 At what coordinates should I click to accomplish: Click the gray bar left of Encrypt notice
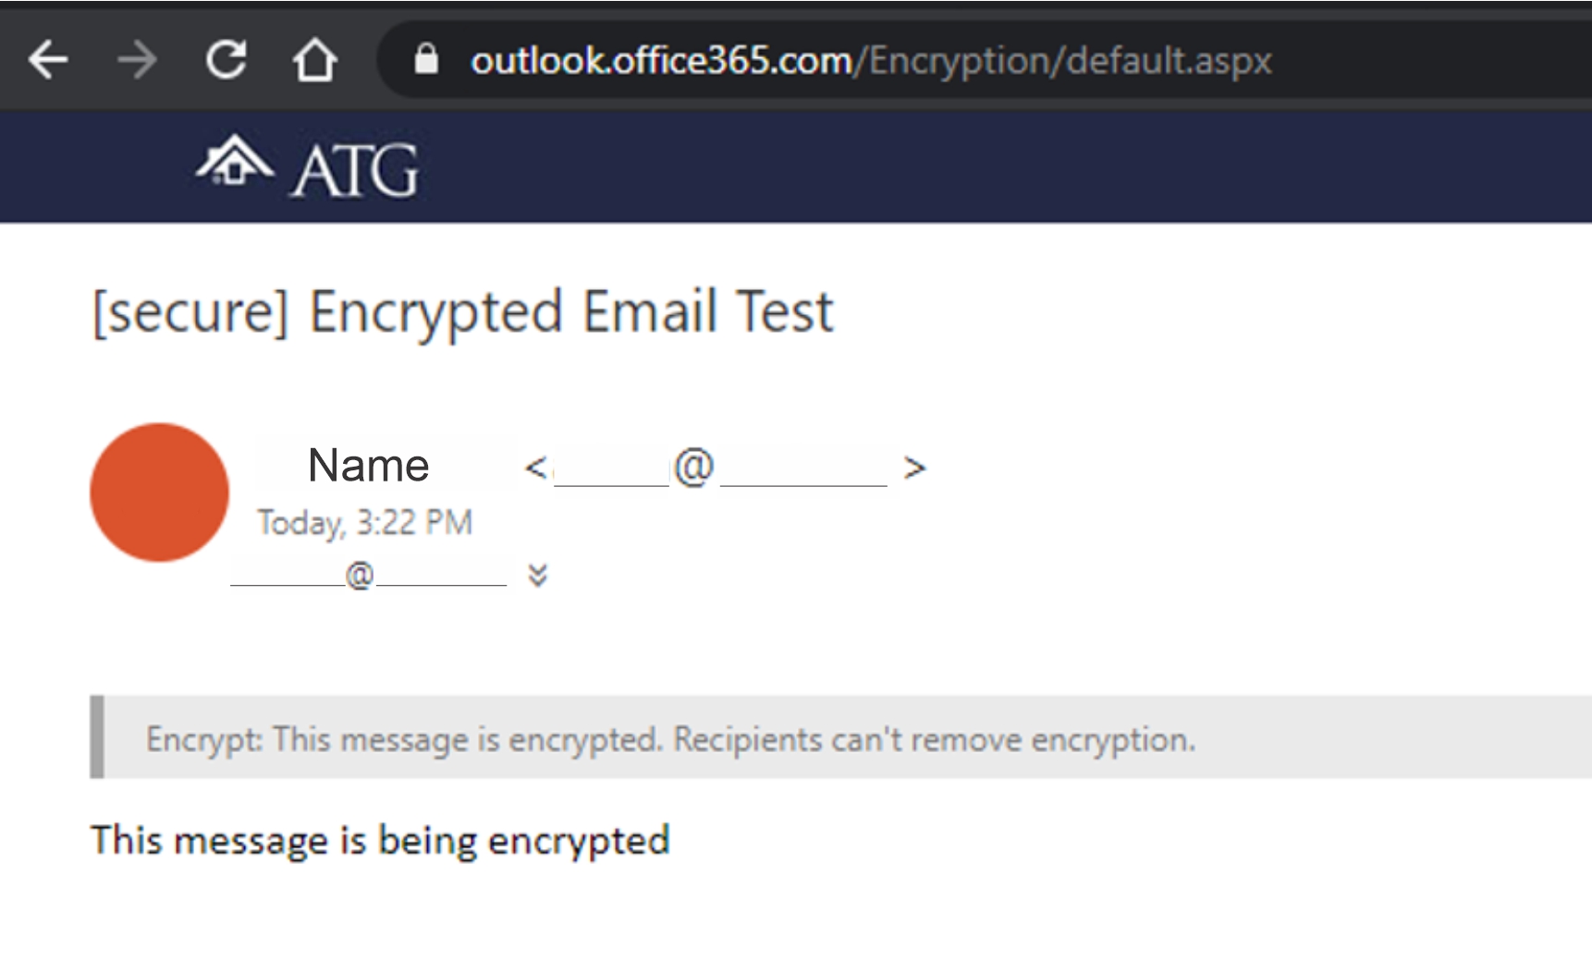pyautogui.click(x=97, y=736)
